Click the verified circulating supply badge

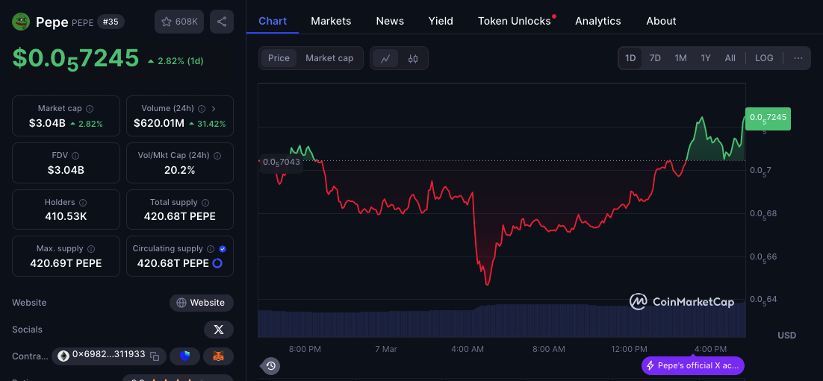coord(223,249)
